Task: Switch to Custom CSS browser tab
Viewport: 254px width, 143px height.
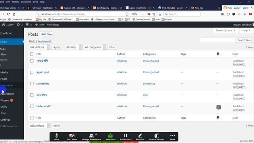Action: [x=75, y=8]
